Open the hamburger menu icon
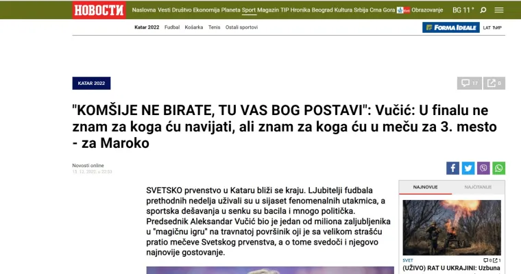The height and width of the screenshot is (274, 521). 499,10
